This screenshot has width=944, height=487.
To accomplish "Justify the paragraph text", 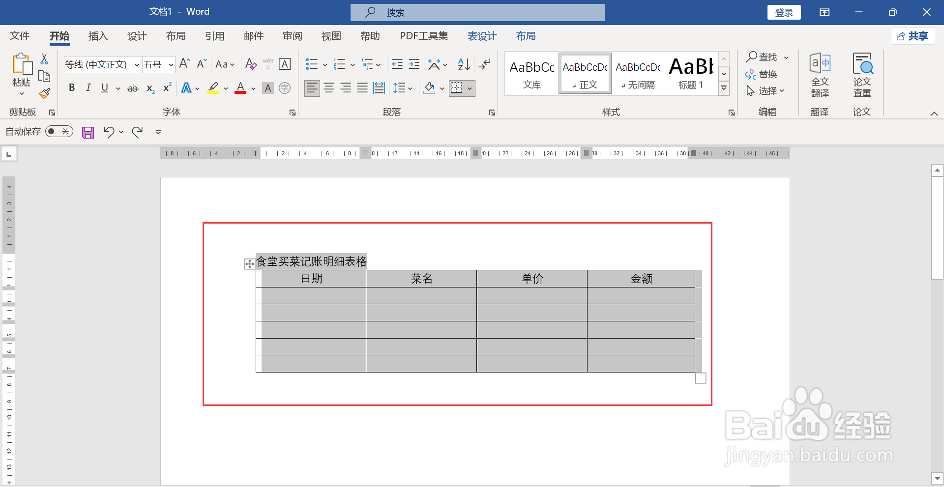I will click(362, 88).
